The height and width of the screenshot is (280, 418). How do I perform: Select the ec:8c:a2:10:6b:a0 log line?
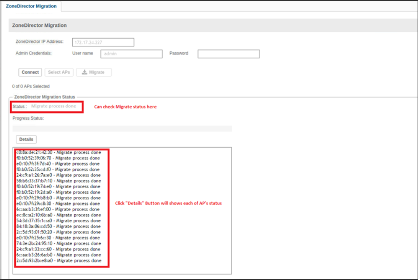pos(59,215)
